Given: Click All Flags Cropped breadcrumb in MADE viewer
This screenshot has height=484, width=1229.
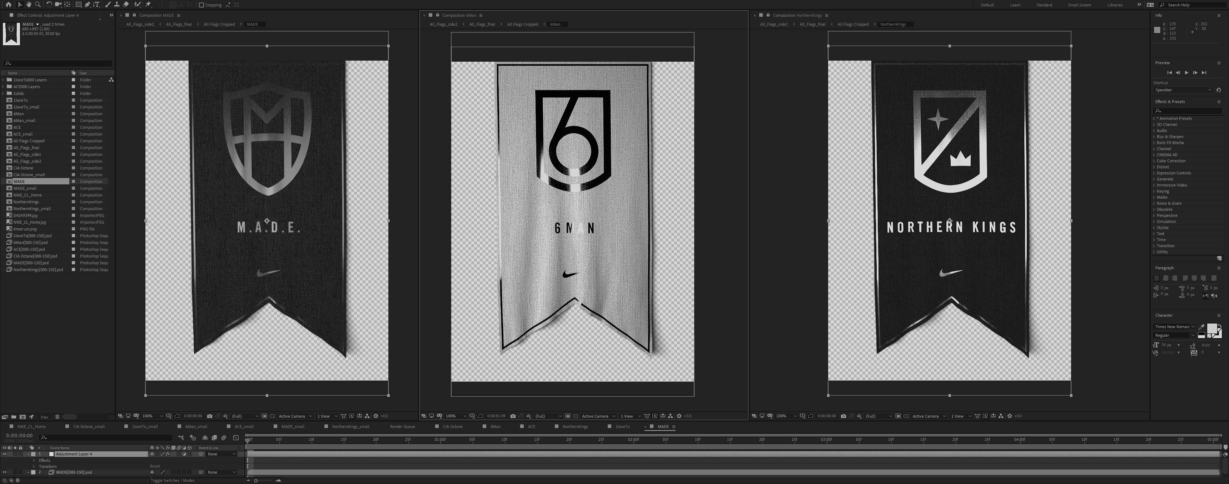Looking at the screenshot, I should click(219, 24).
